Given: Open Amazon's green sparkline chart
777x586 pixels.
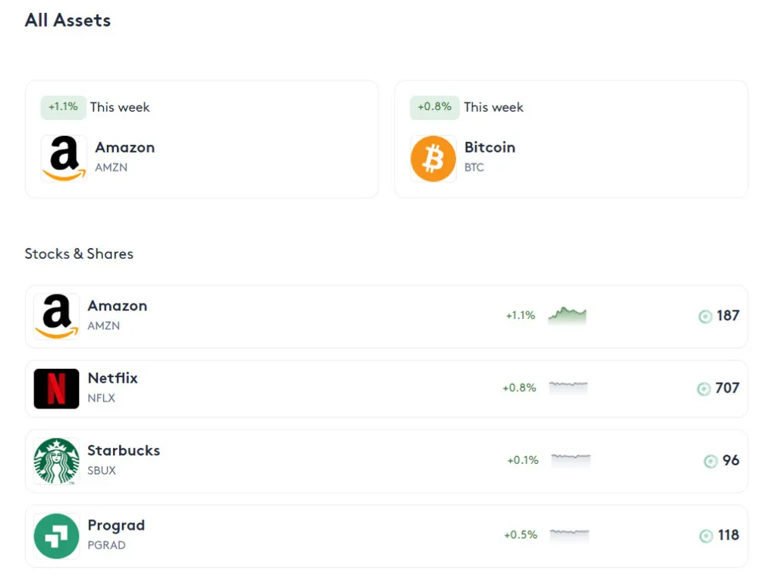Looking at the screenshot, I should click(568, 316).
